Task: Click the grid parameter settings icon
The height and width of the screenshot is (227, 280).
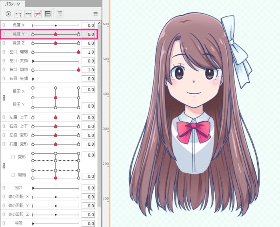Action: point(60,14)
